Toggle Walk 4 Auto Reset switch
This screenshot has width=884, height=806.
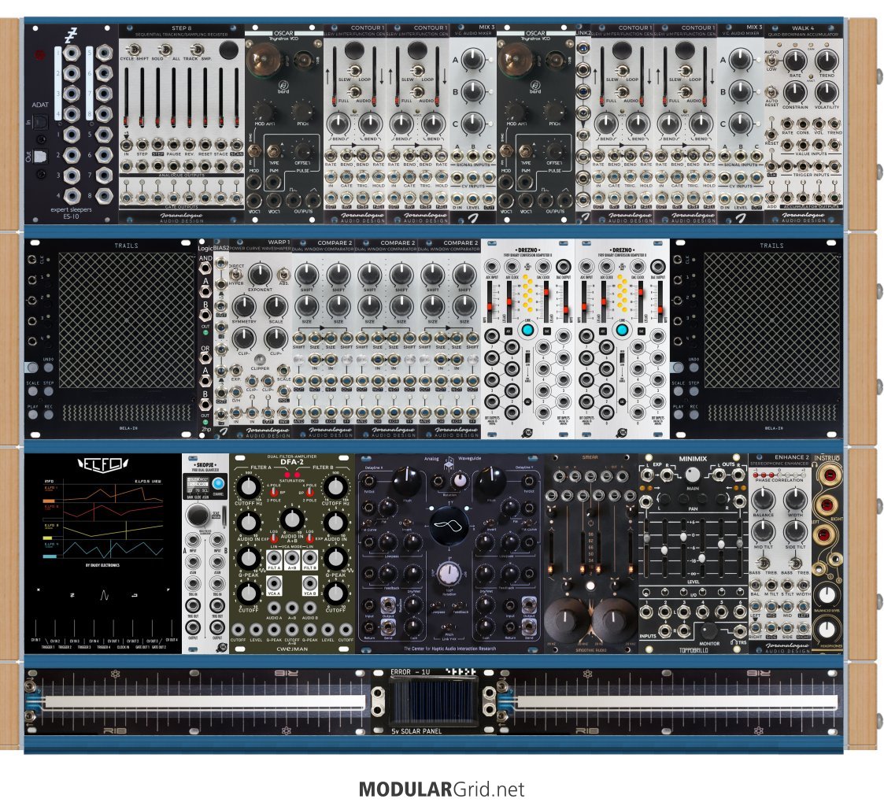click(771, 92)
